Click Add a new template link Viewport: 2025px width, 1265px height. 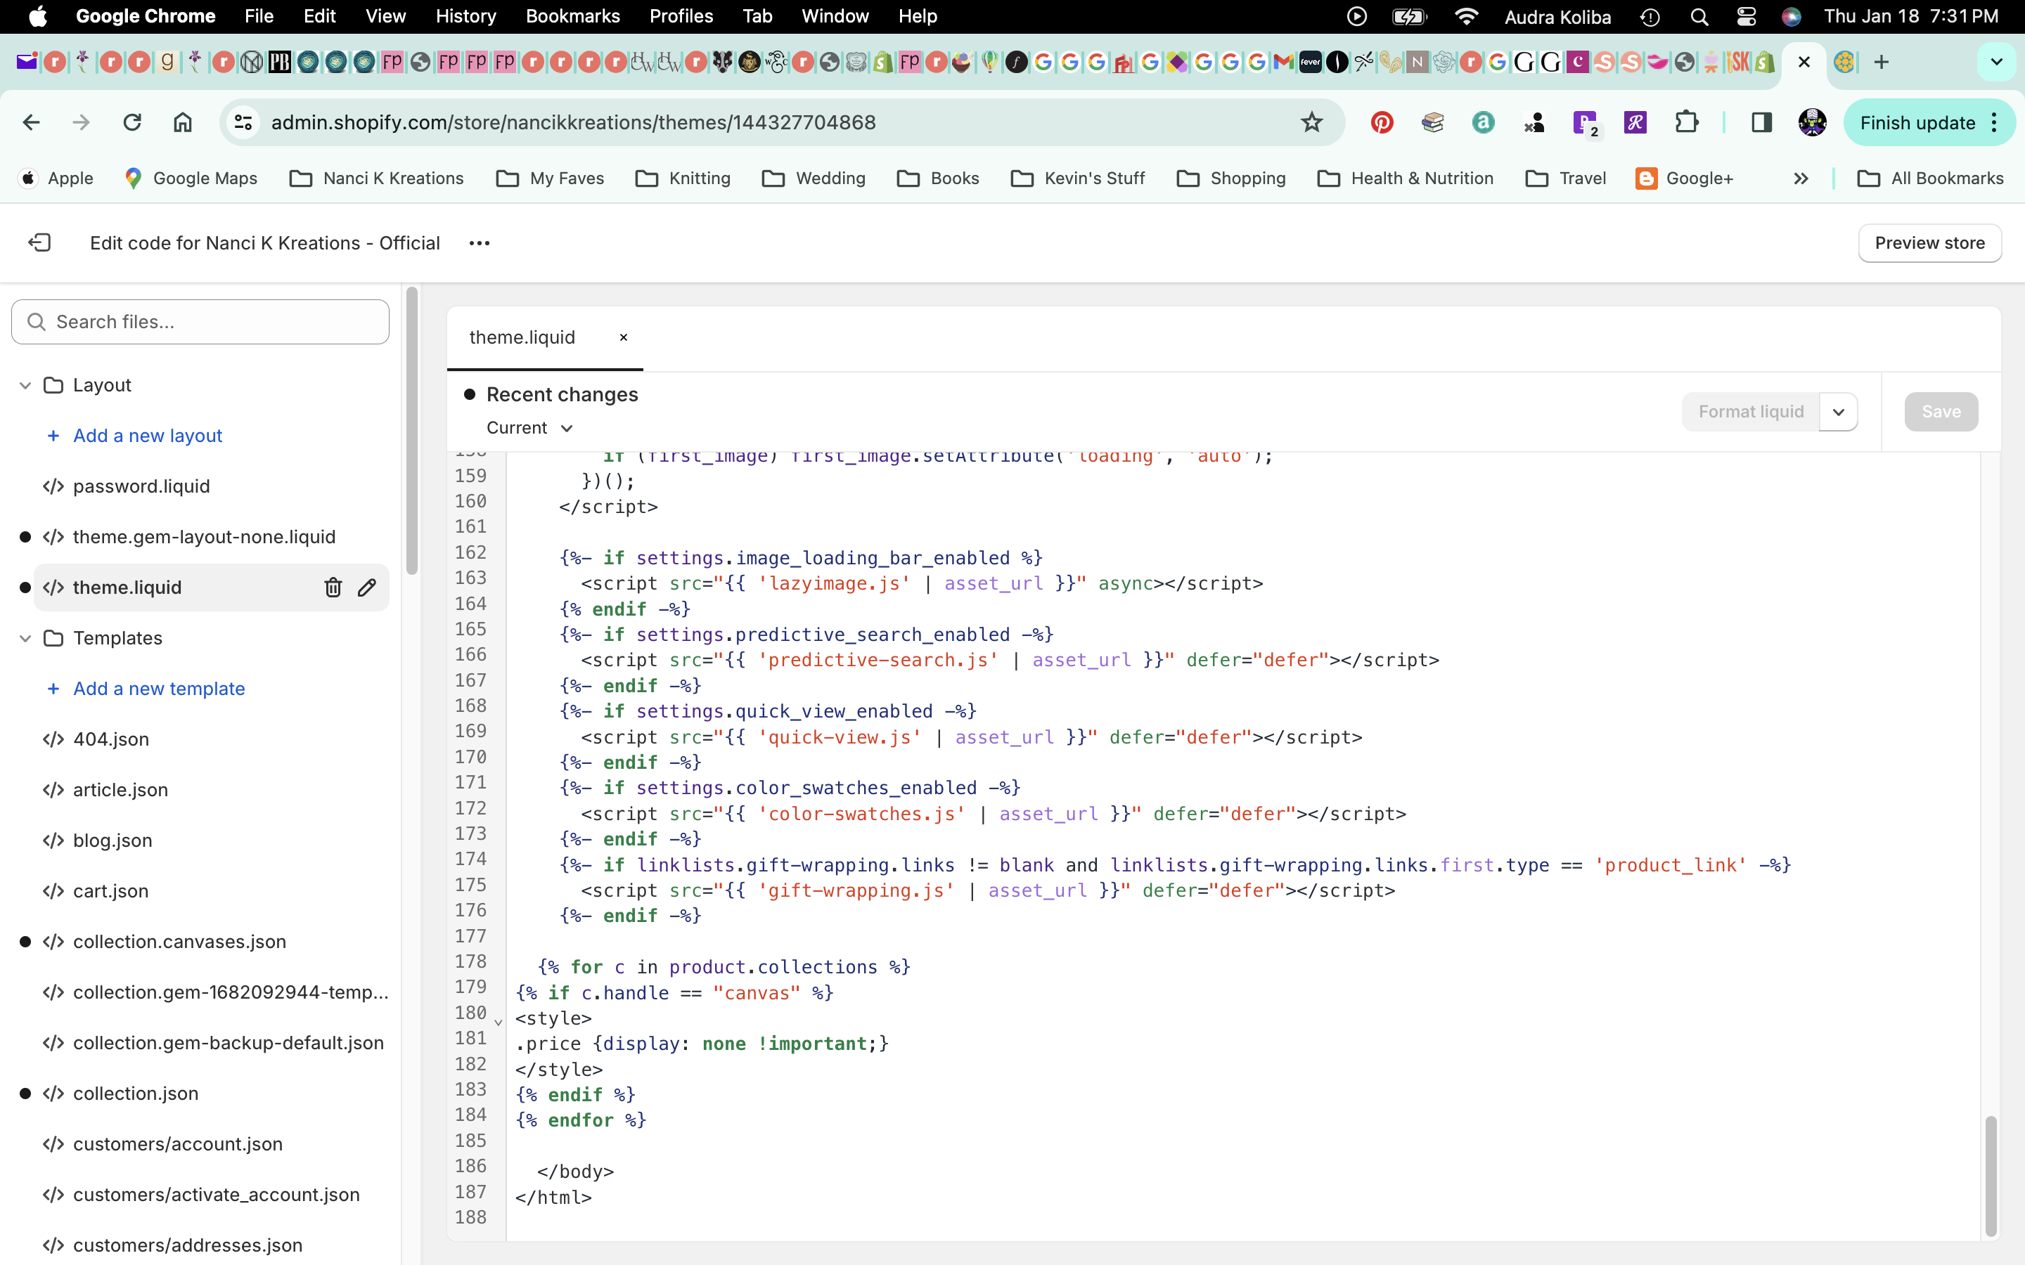coord(159,689)
